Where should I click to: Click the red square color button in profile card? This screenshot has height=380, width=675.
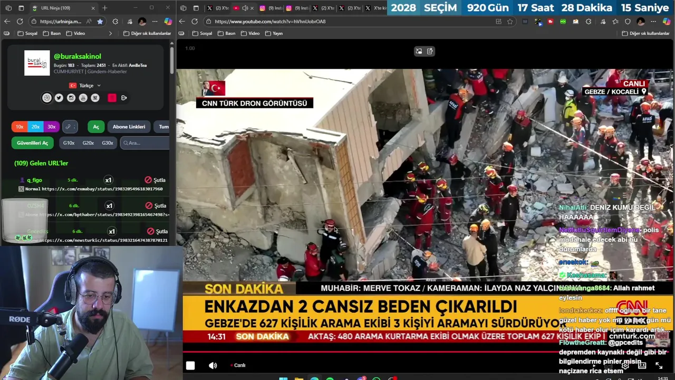coord(112,98)
